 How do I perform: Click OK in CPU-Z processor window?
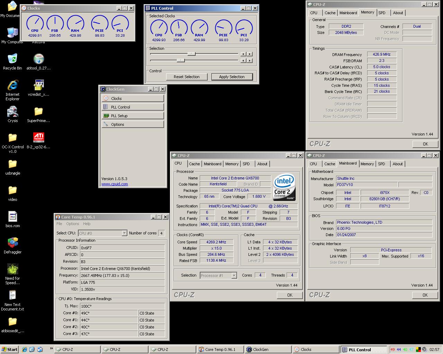(290, 295)
